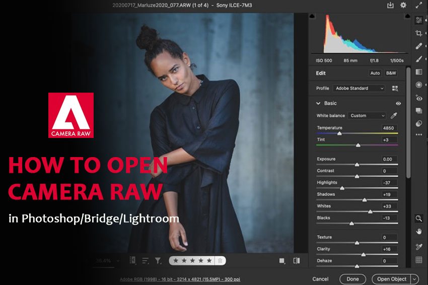
Task: Click the Tint slider handle
Action: click(x=358, y=145)
